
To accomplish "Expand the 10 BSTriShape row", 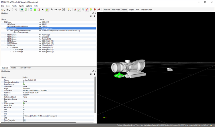I will click(5, 43).
